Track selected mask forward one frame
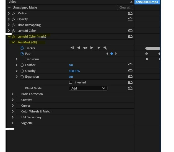 tap(98, 48)
